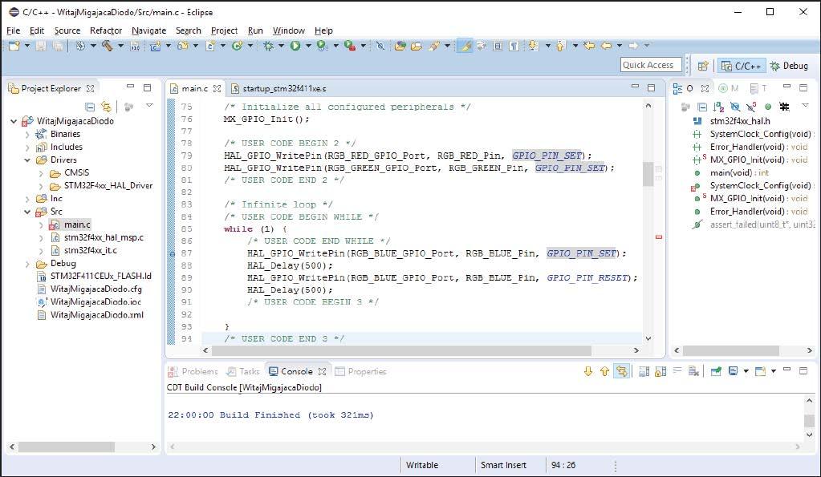Toggle Hide Static Members filter in Outline

point(751,107)
